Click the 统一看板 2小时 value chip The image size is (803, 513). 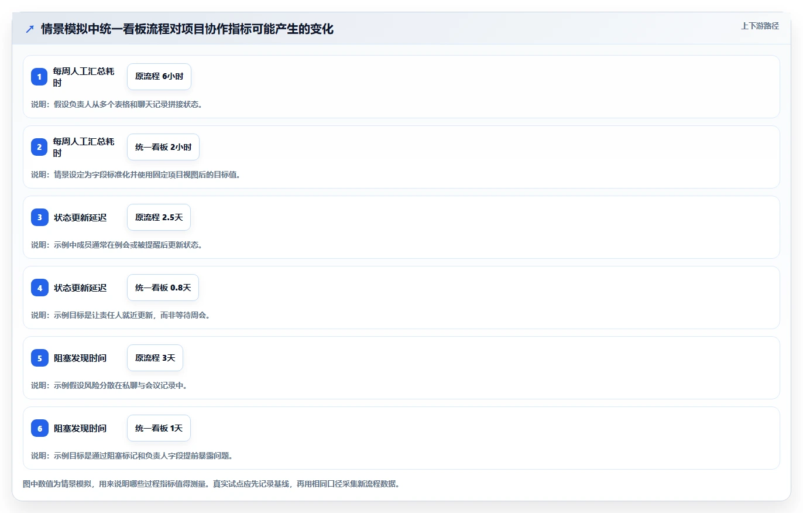163,147
